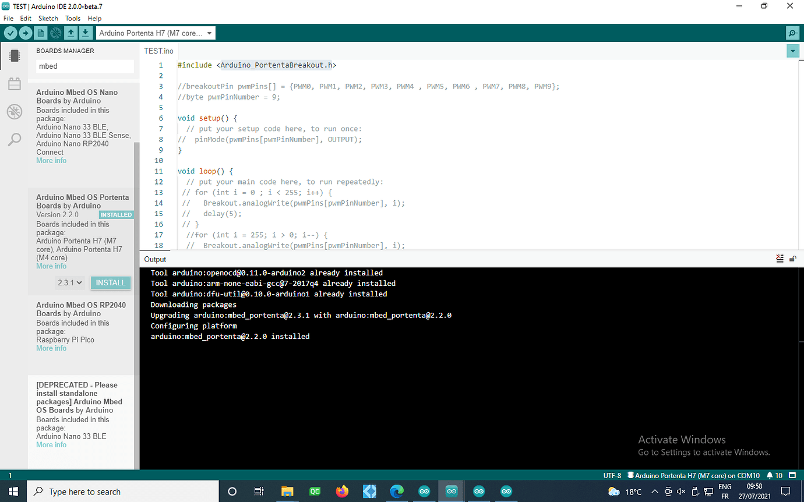The height and width of the screenshot is (502, 804).
Task: Open More info link for RP2040 Boards
Action: [x=51, y=348]
